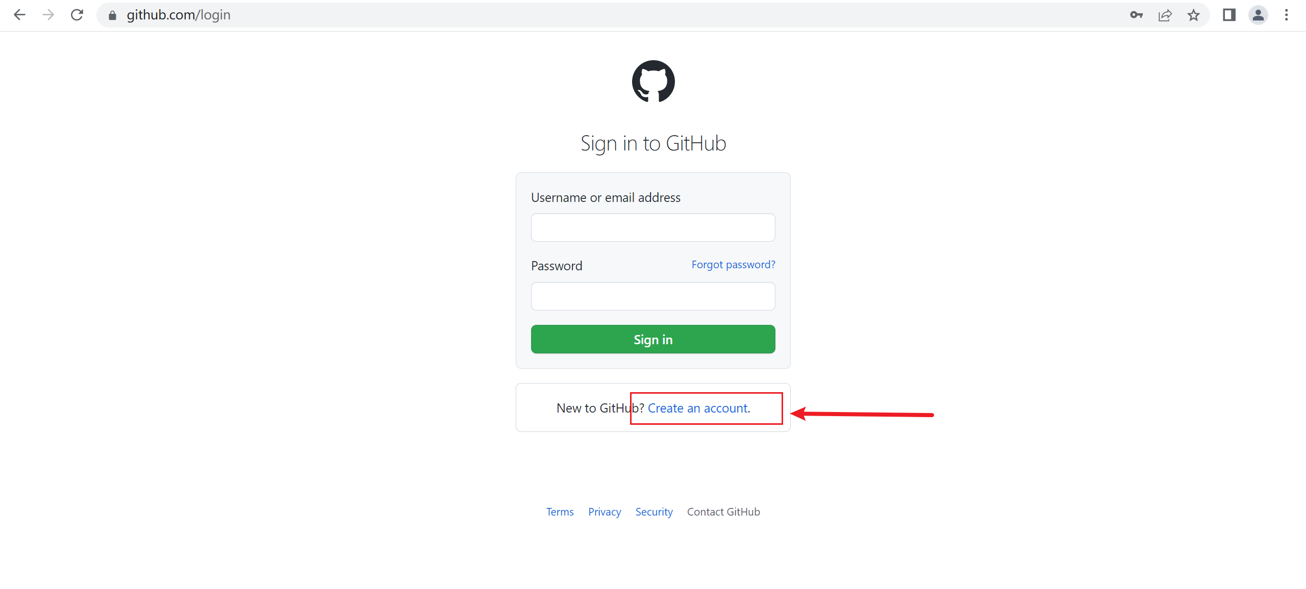Image resolution: width=1306 pixels, height=589 pixels.
Task: Go back using the browser back arrow
Action: click(19, 15)
